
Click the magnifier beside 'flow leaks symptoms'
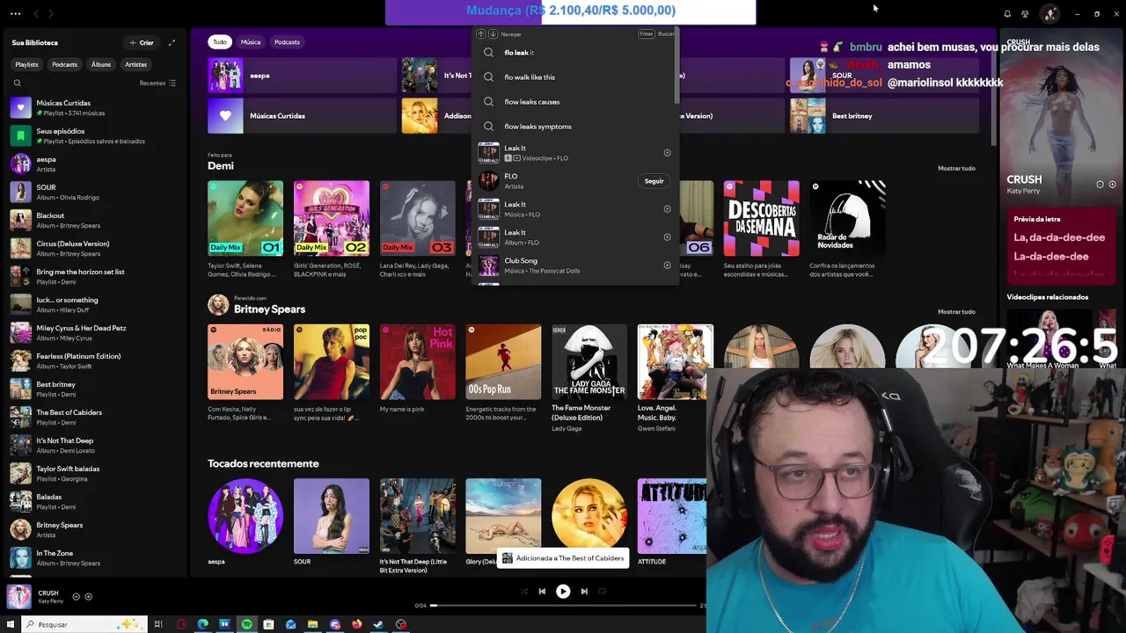tap(489, 127)
